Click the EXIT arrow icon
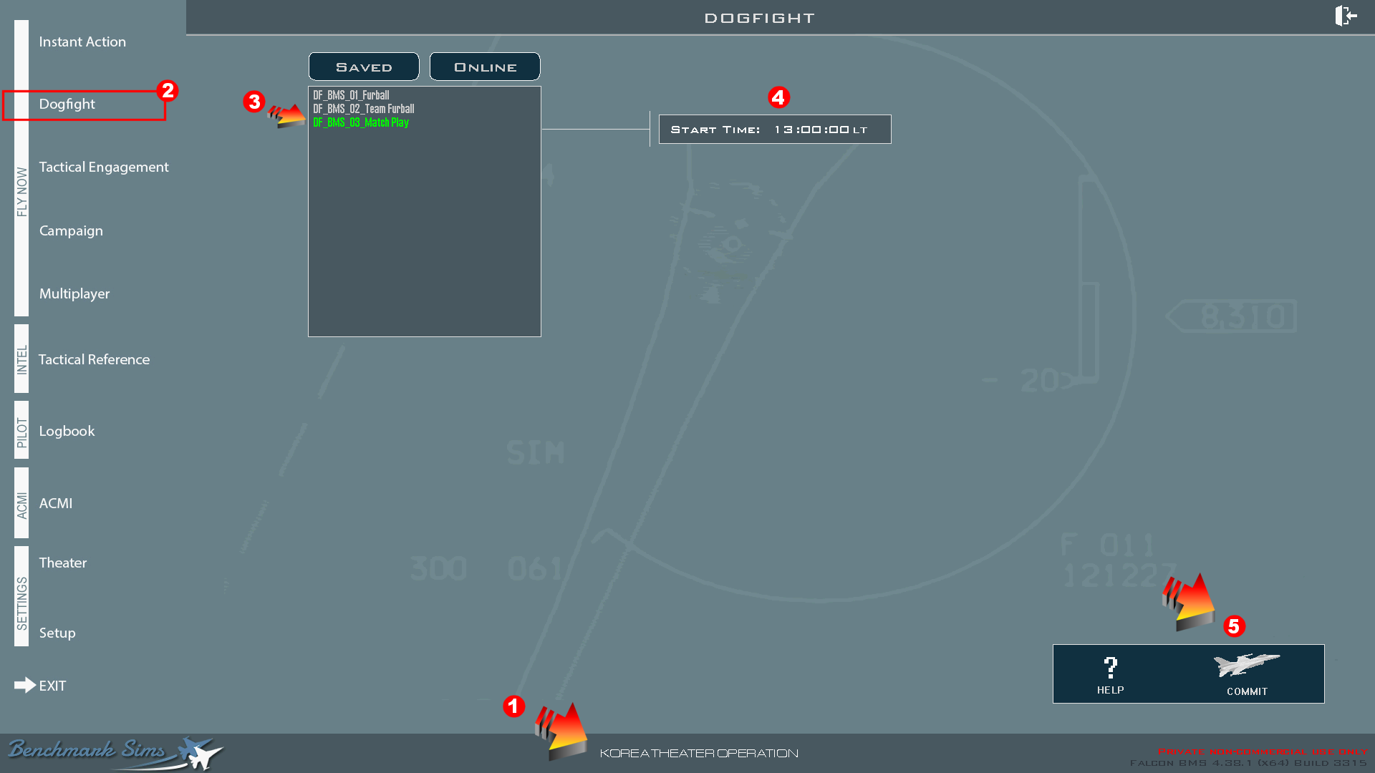This screenshot has height=773, width=1375. (23, 686)
